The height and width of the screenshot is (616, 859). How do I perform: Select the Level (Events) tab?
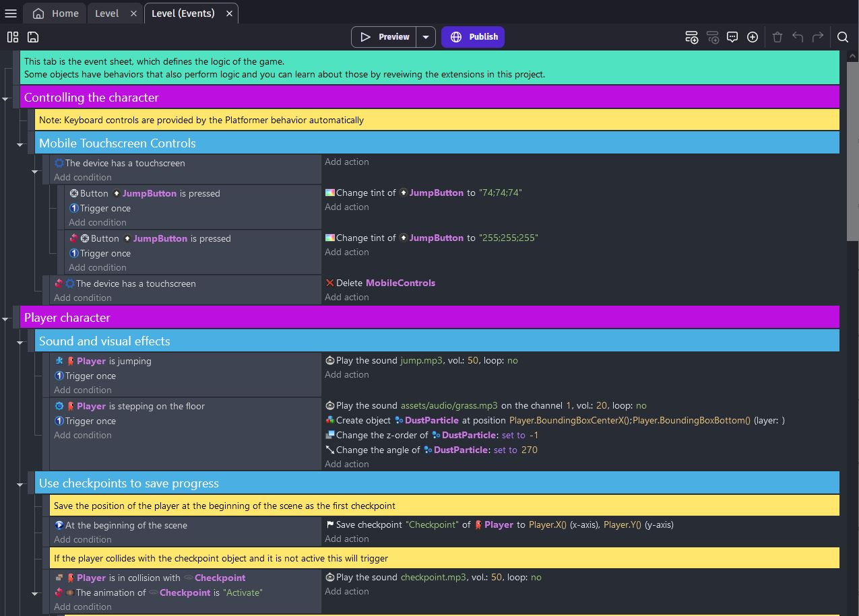[183, 13]
